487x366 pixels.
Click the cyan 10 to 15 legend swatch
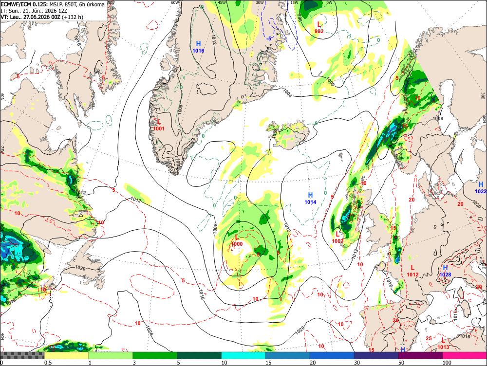(243, 355)
